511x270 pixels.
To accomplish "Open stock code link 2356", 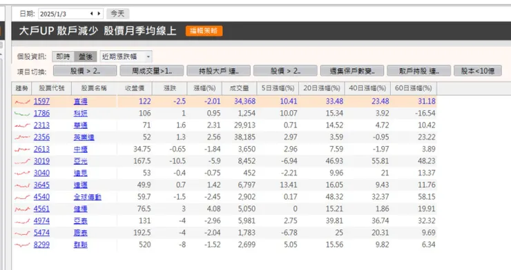I will pyautogui.click(x=41, y=137).
